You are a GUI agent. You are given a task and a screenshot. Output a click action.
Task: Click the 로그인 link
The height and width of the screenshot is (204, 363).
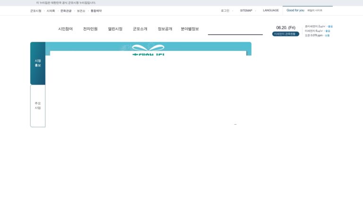click(225, 11)
